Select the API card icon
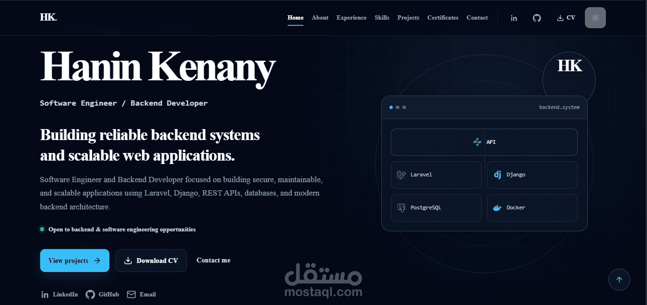The image size is (647, 305). 477,142
